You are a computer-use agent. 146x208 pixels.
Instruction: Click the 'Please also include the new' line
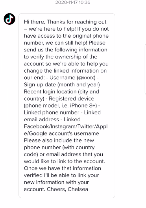59,140
